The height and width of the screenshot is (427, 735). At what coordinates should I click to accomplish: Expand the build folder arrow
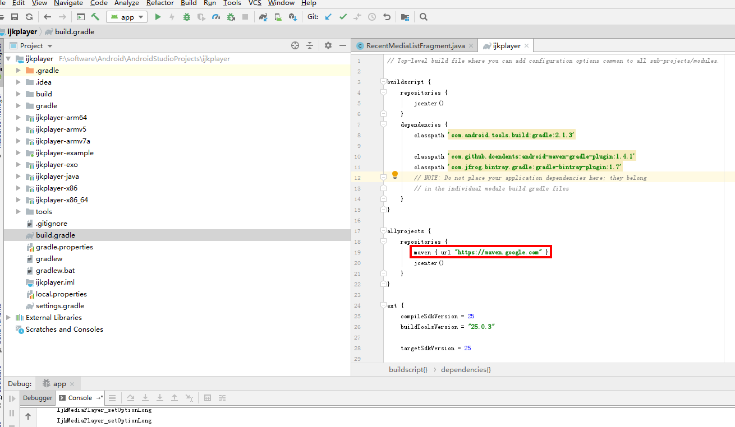(19, 94)
